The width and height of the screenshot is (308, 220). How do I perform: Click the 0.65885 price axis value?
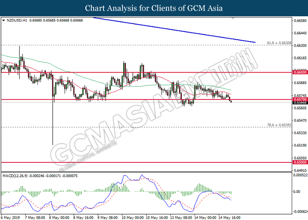click(x=300, y=83)
